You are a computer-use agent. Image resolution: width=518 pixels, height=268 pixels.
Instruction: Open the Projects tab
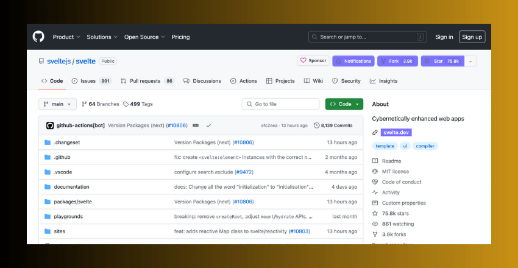(280, 81)
